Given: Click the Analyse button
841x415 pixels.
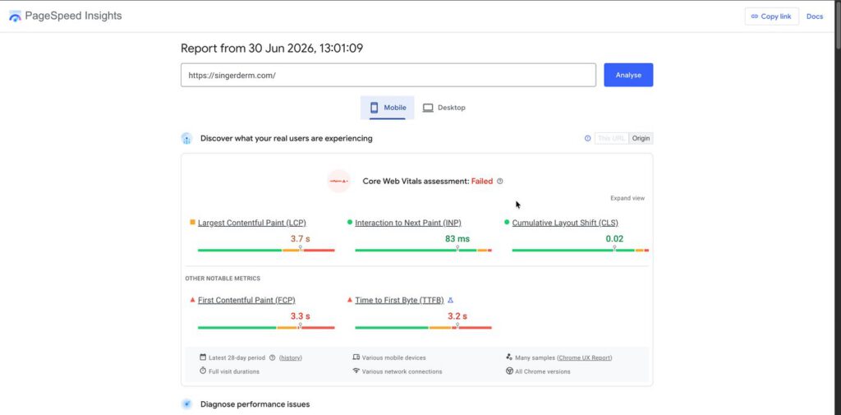Looking at the screenshot, I should coord(628,75).
